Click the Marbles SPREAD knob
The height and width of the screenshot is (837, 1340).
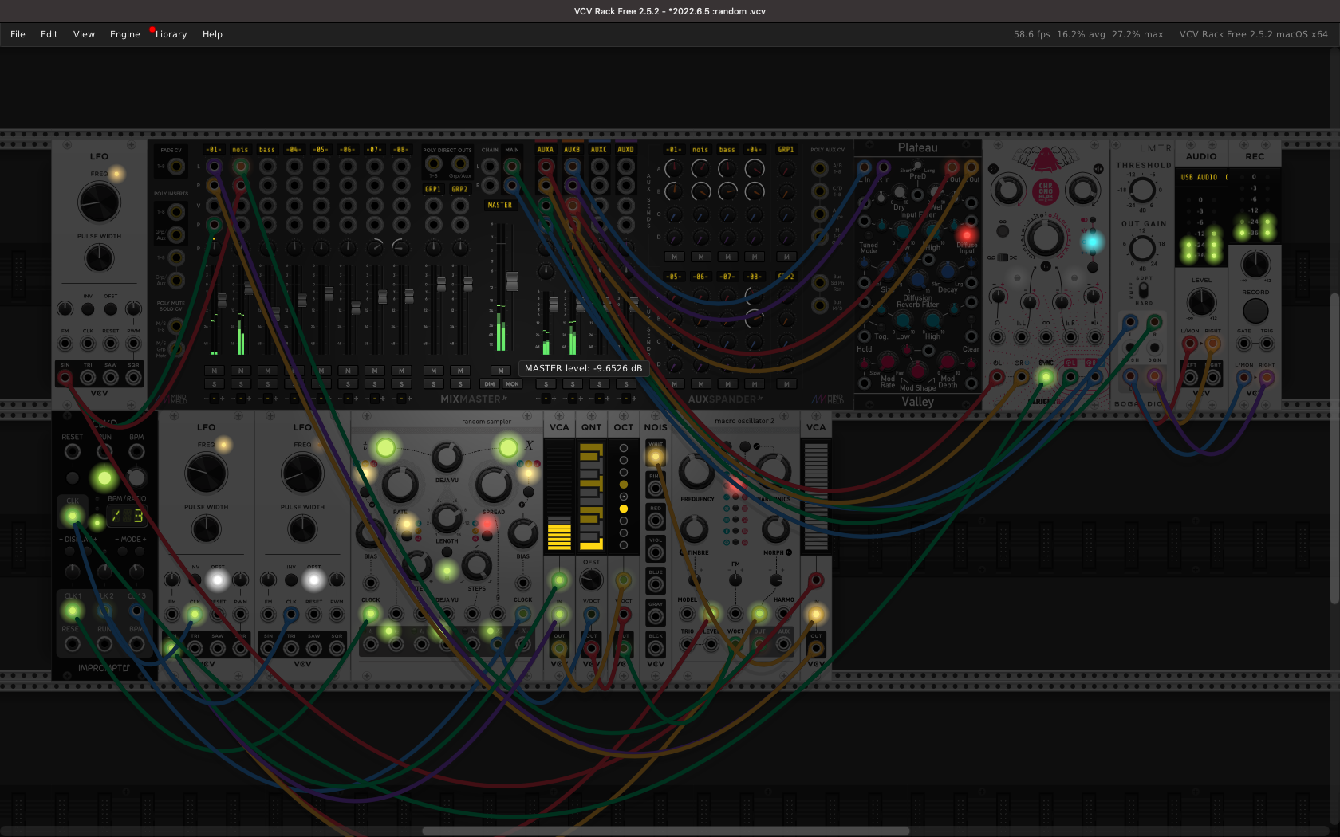[494, 485]
